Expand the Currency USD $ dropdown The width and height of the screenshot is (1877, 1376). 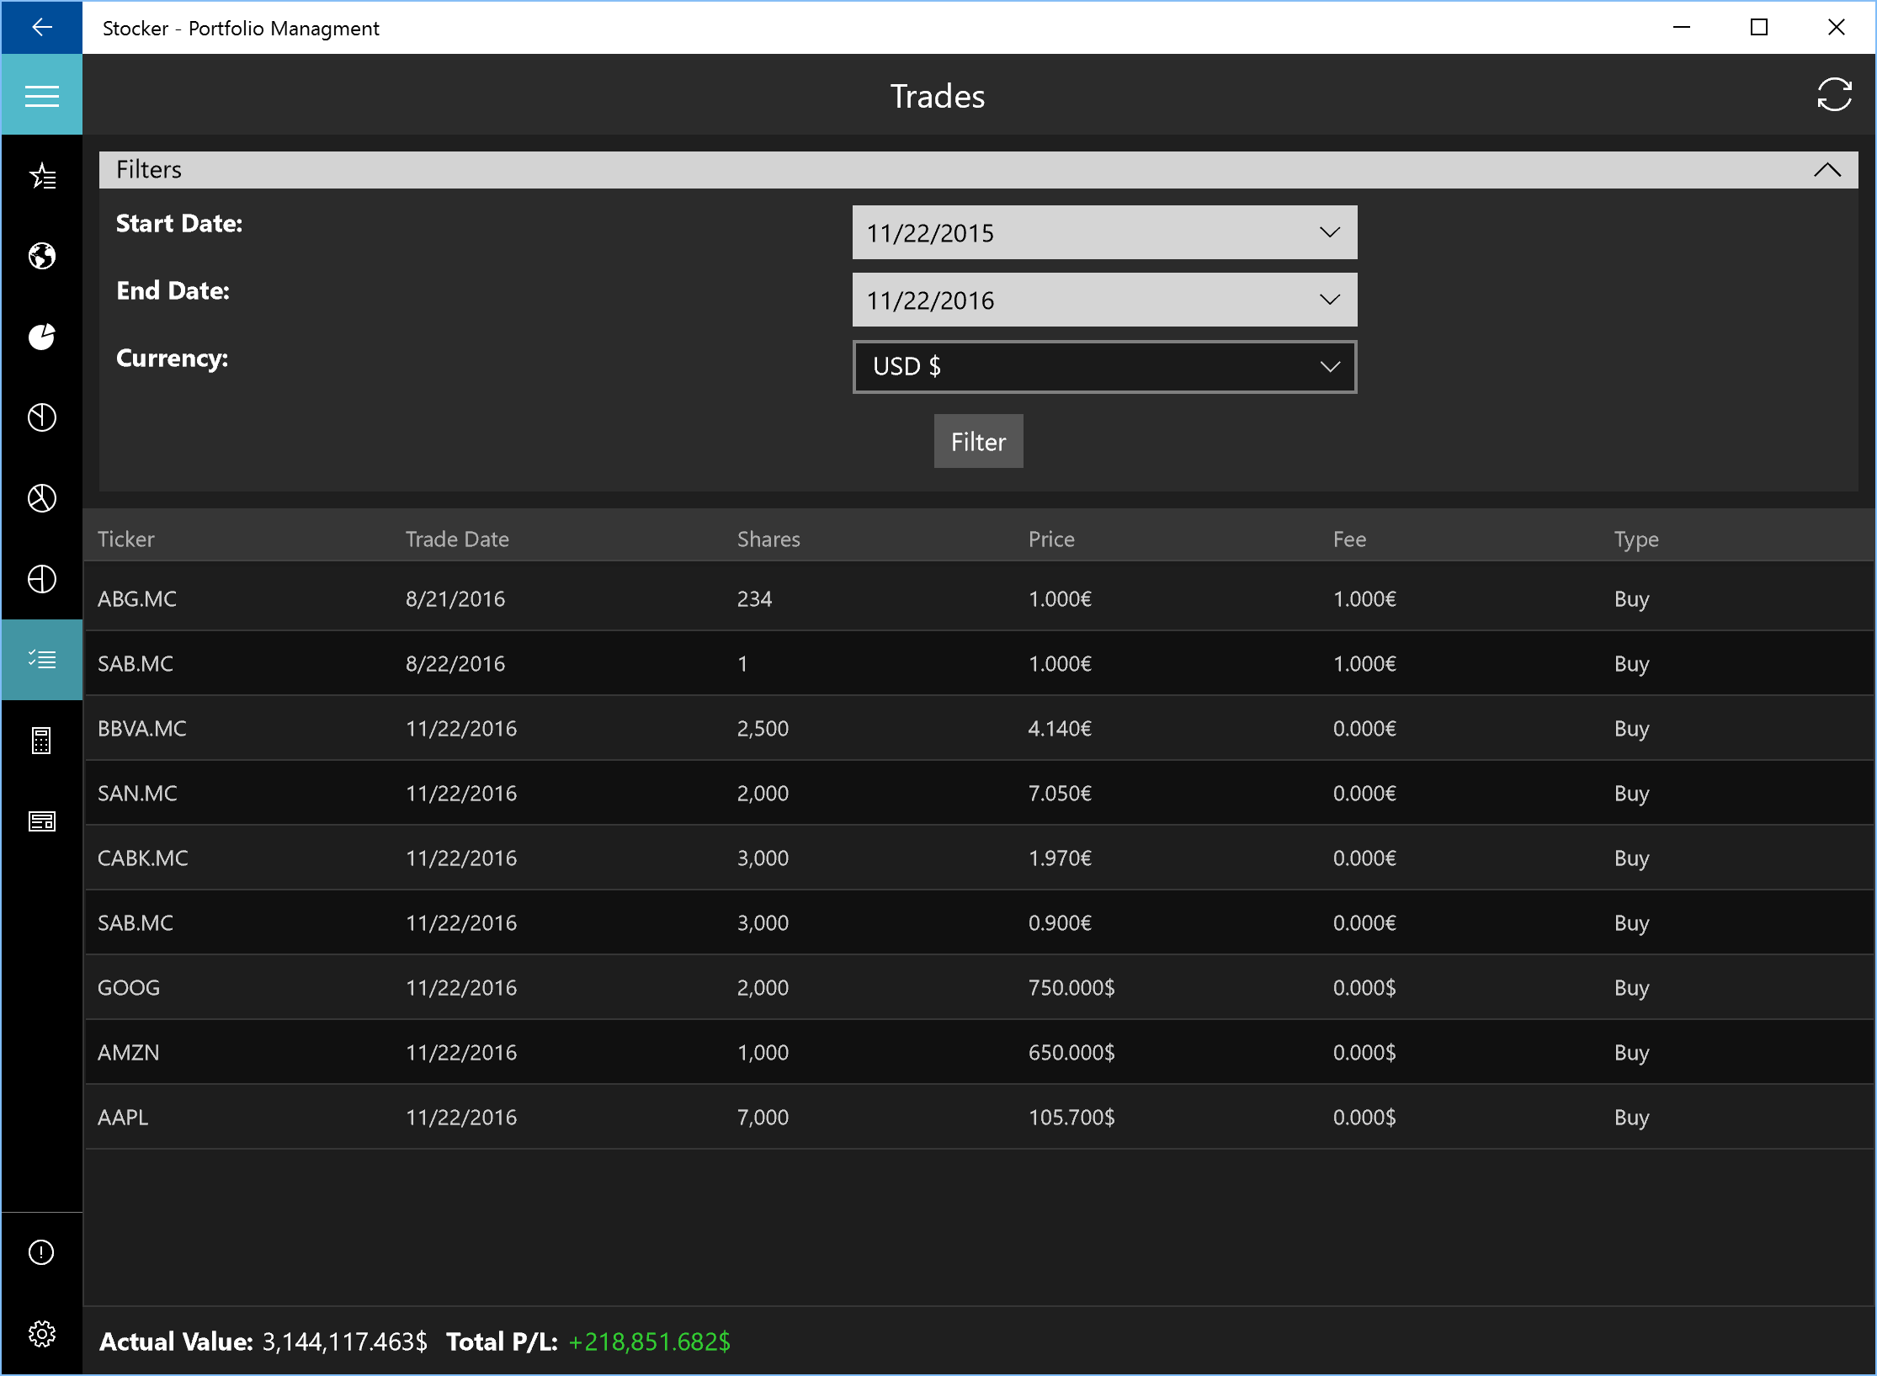click(1103, 367)
